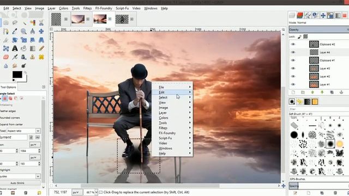
Task: Toggle lock alpha channel checkerboard icon
Action: (305, 36)
